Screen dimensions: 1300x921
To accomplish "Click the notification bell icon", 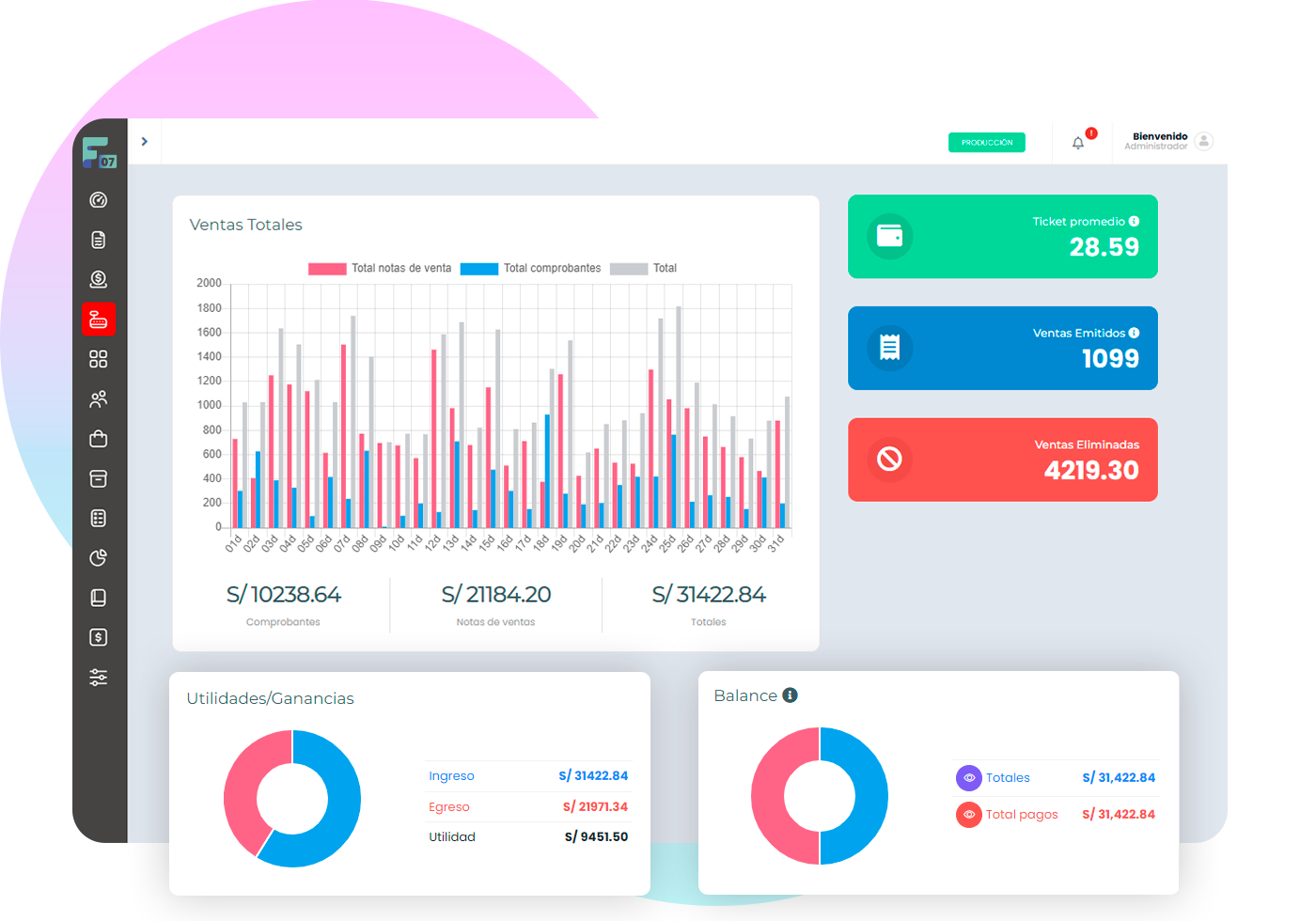I will point(1078,143).
